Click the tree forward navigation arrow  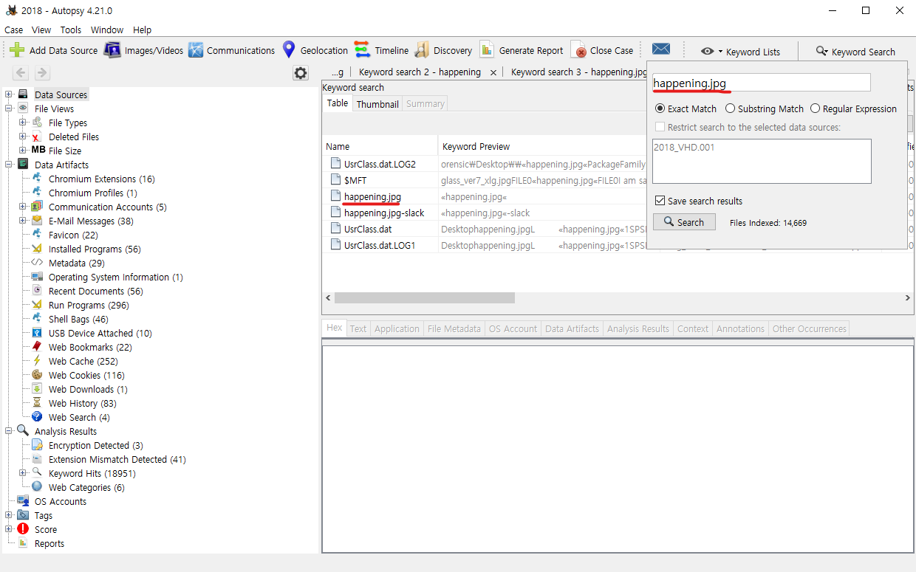coord(42,72)
